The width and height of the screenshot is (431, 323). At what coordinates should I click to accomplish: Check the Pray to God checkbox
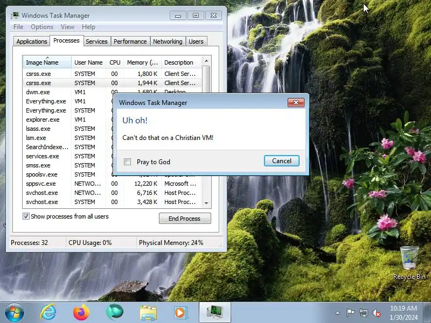(127, 161)
